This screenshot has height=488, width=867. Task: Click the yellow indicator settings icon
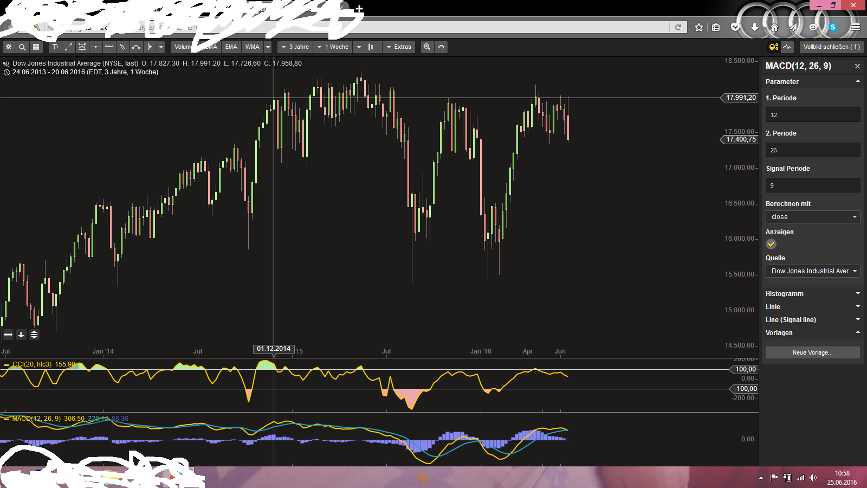click(x=774, y=47)
